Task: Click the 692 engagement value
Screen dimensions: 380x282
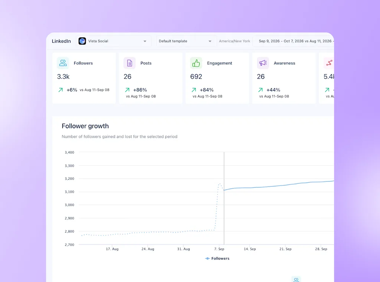Action: point(196,76)
